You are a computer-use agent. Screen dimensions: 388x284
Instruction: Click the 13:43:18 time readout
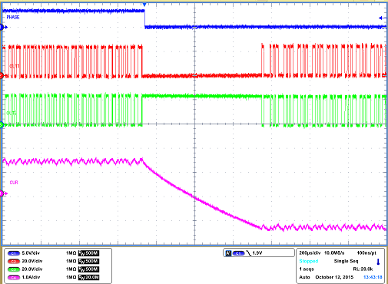pyautogui.click(x=373, y=277)
